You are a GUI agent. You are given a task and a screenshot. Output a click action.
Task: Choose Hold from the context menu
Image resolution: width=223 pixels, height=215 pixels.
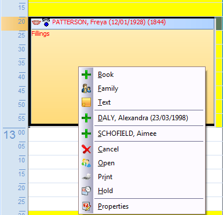coord(142,191)
